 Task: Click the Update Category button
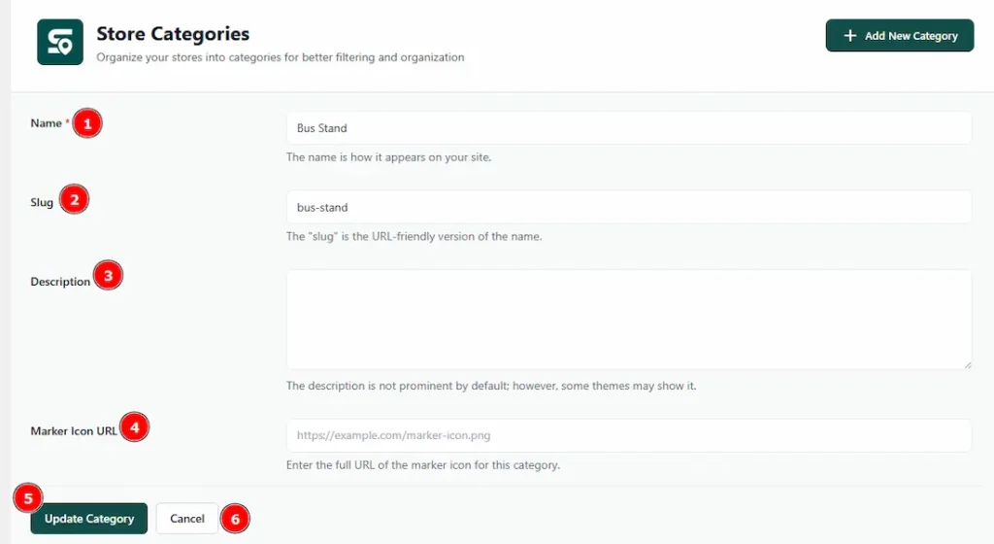89,519
